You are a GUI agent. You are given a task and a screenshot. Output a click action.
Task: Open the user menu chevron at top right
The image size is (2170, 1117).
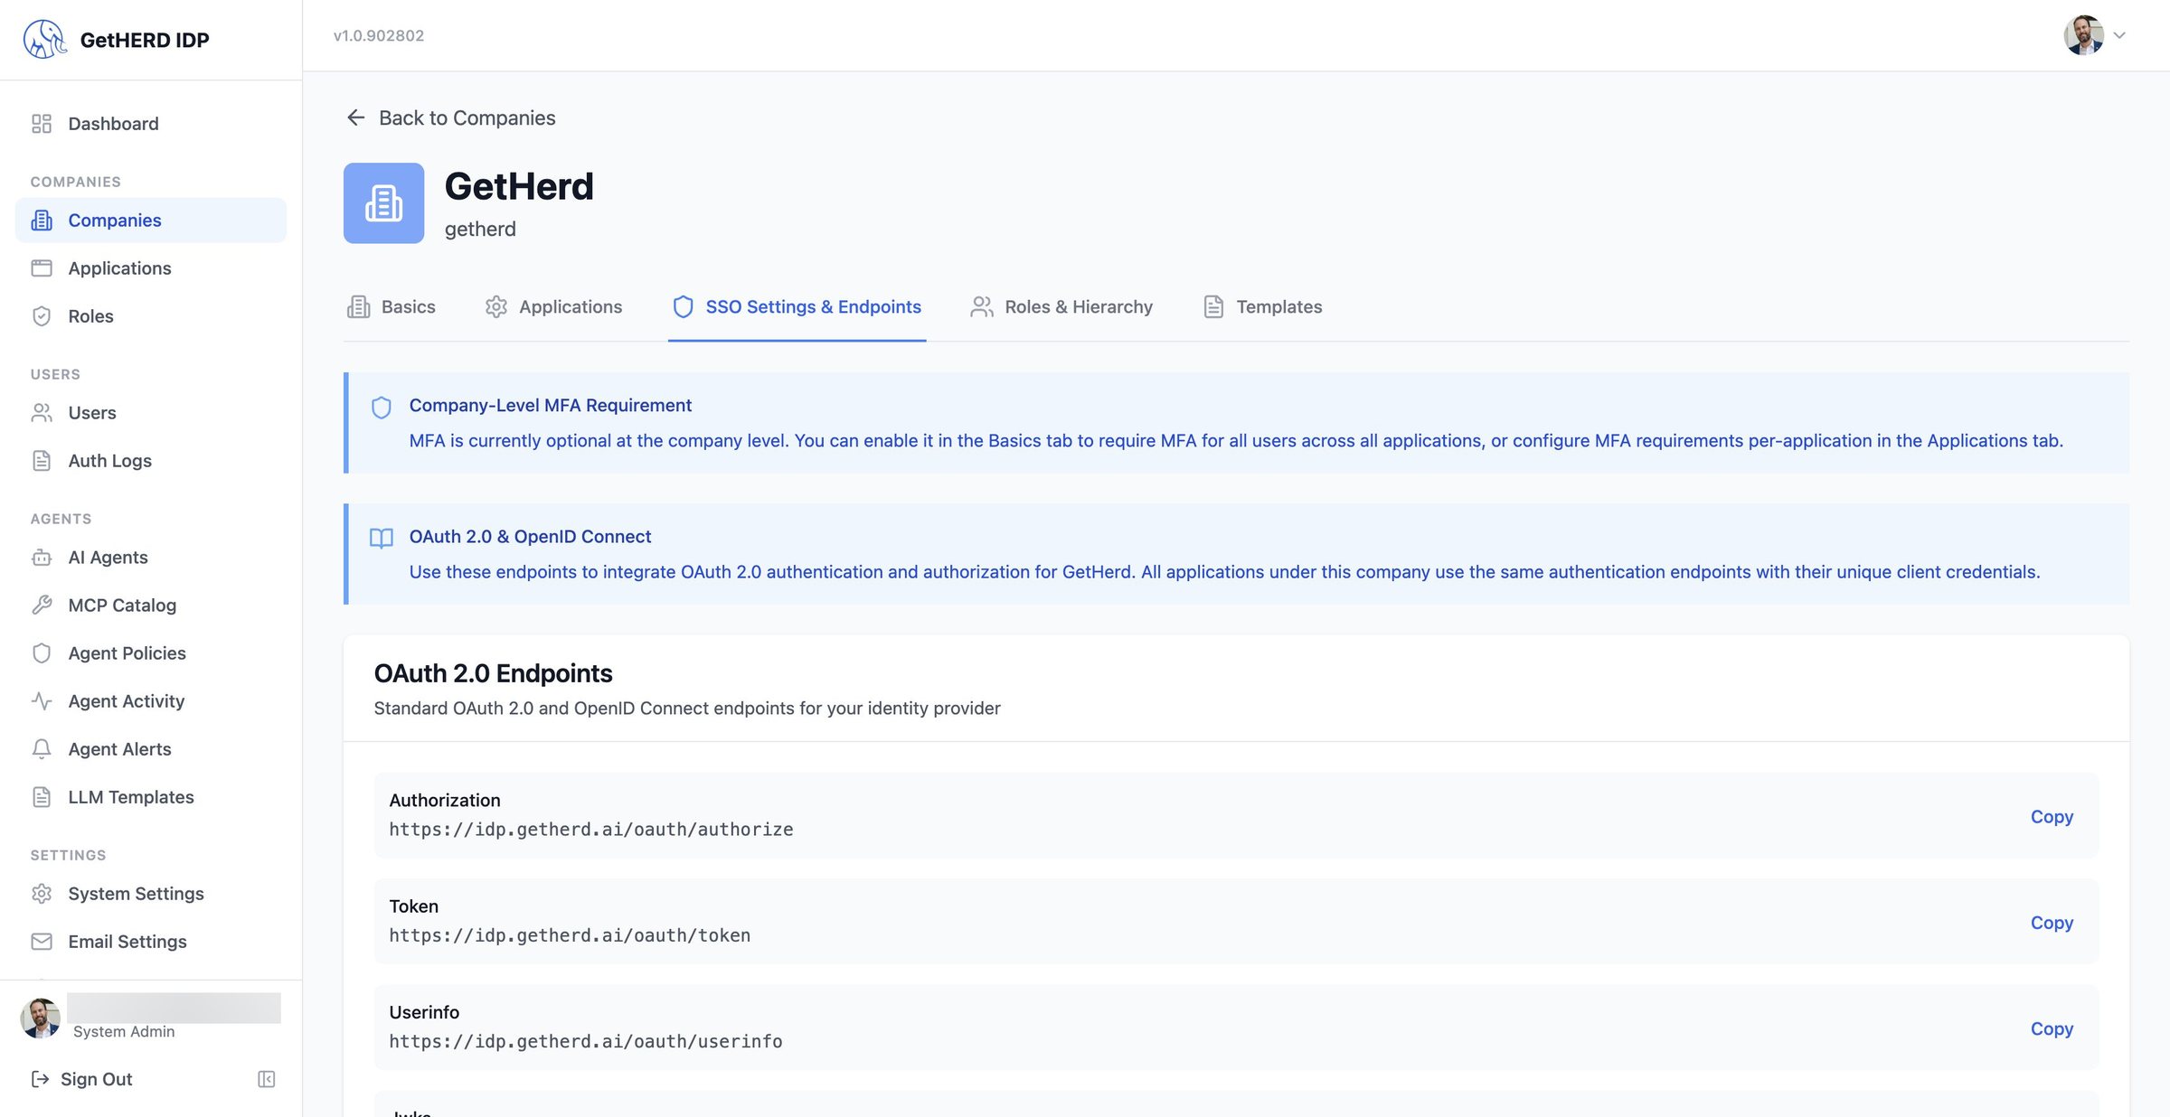(2119, 35)
